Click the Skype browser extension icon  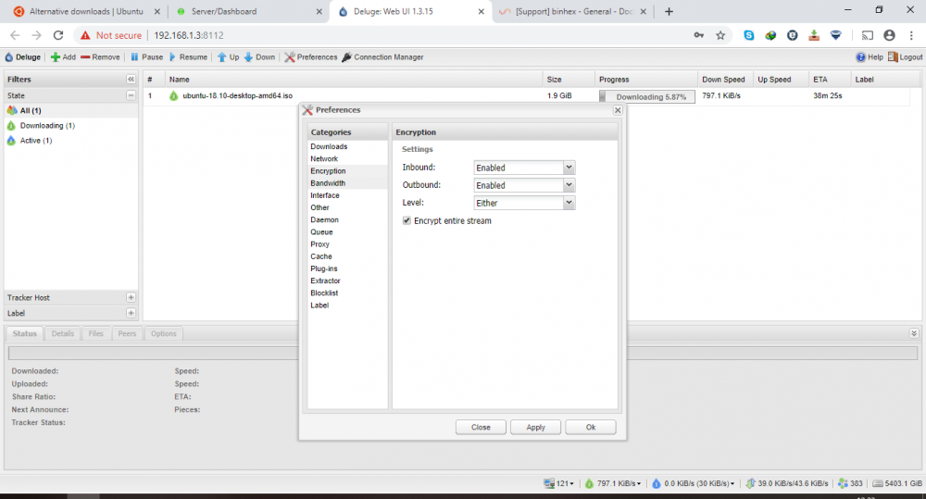click(749, 35)
